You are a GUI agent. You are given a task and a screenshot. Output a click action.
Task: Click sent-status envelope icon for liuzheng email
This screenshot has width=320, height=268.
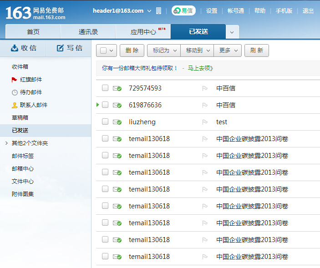pyautogui.click(x=117, y=122)
